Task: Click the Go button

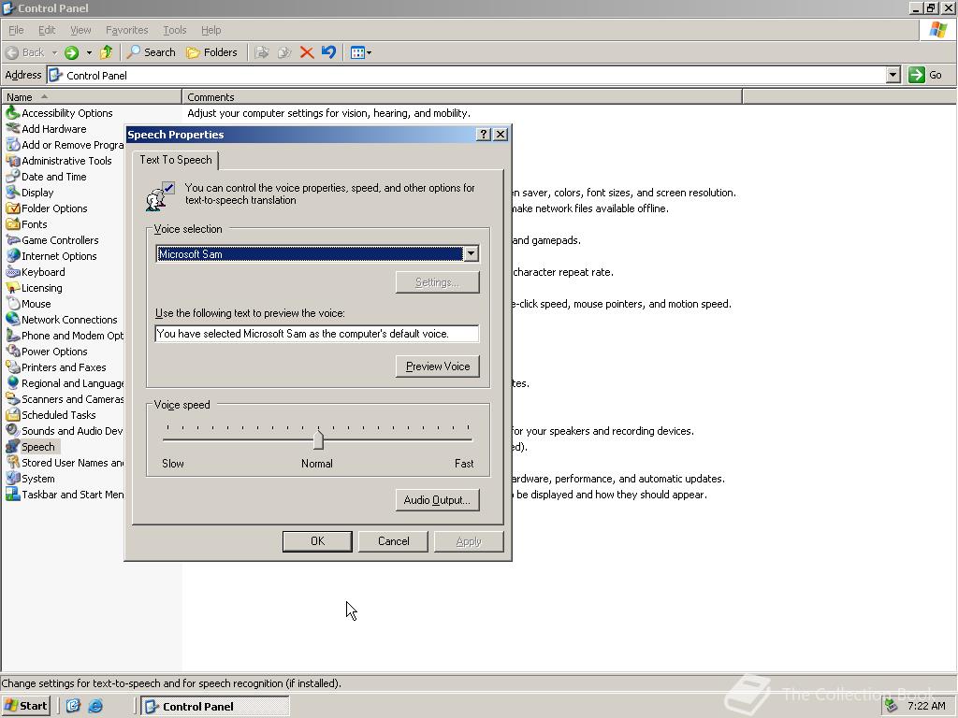Action: [925, 75]
